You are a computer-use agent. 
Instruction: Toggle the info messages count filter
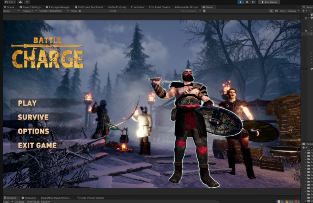281,202
